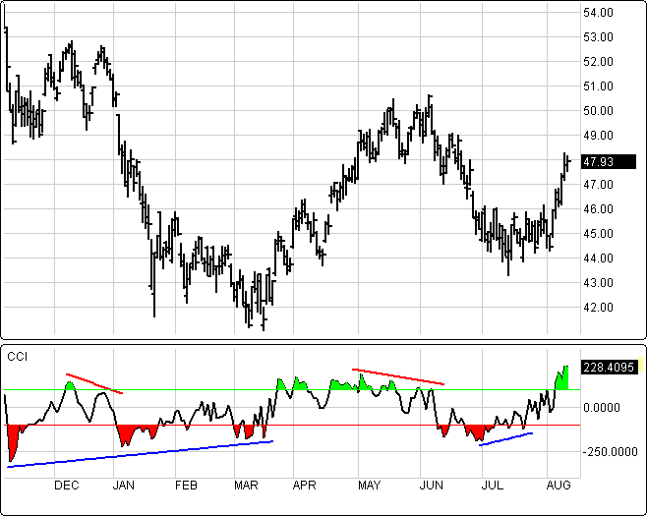
Task: Click the CCI value label 228.4095
Action: (609, 367)
